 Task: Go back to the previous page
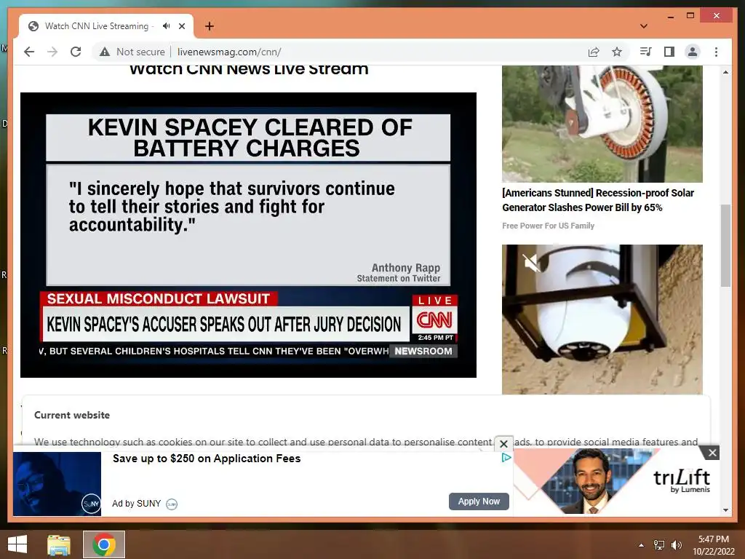tap(29, 52)
